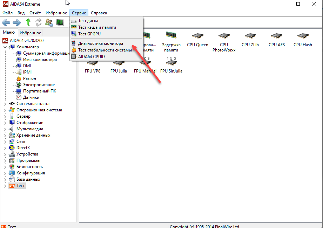The width and height of the screenshot is (323, 228).
Task: Select the CPU AES benchmark icon
Action: 277,36
